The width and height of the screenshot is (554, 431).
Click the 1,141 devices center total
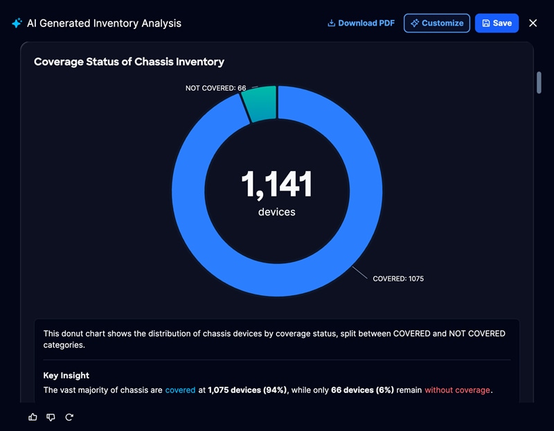click(x=276, y=193)
